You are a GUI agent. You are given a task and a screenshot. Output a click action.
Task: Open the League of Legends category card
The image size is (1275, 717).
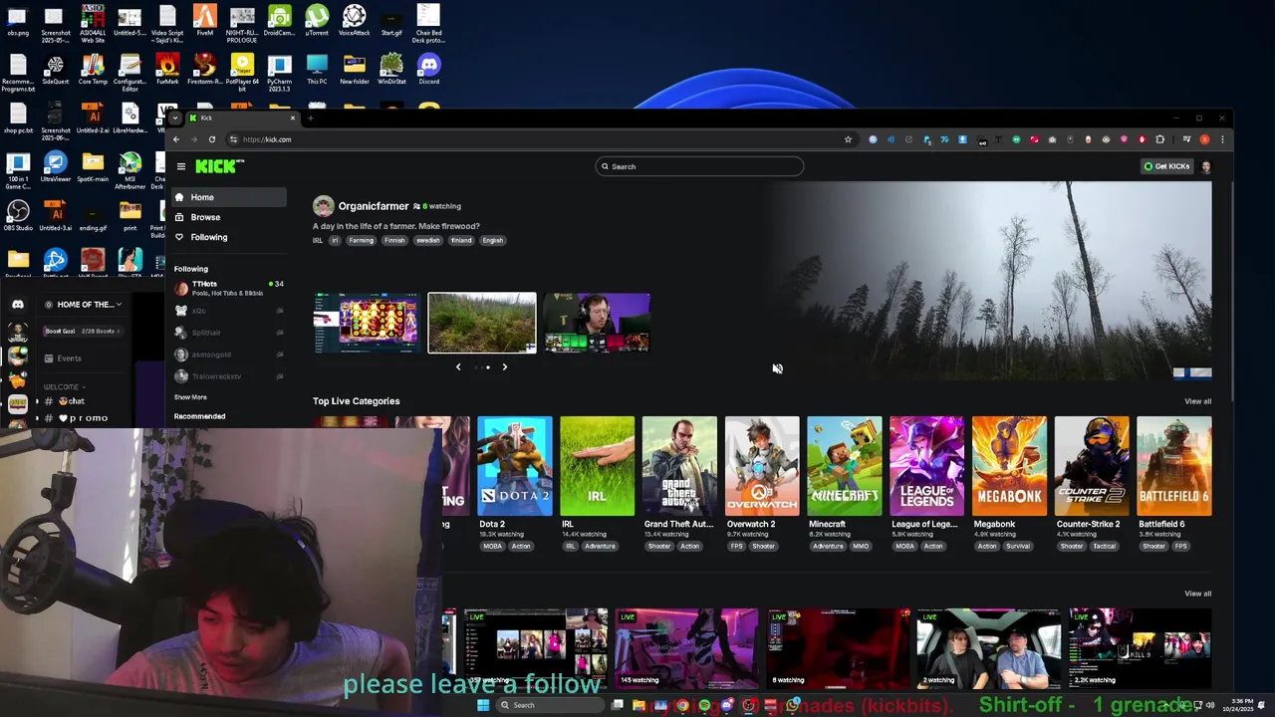click(x=926, y=466)
